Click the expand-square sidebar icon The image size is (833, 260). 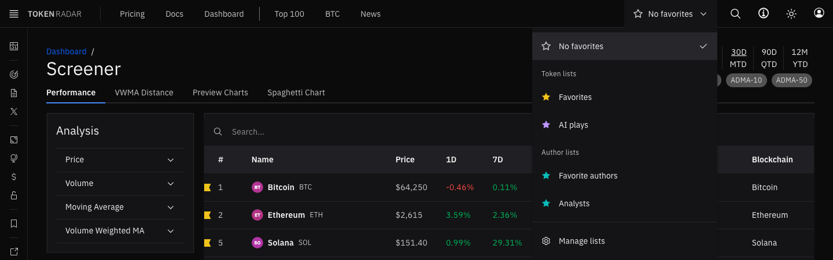pyautogui.click(x=14, y=140)
